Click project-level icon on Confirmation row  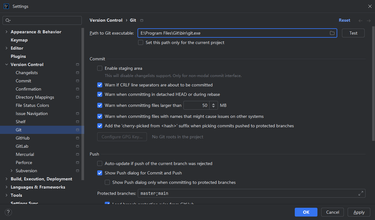tap(77, 89)
